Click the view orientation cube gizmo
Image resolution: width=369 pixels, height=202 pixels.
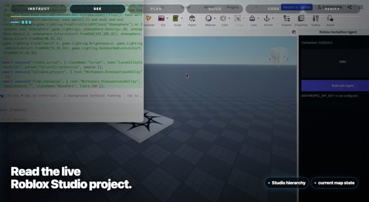click(279, 56)
